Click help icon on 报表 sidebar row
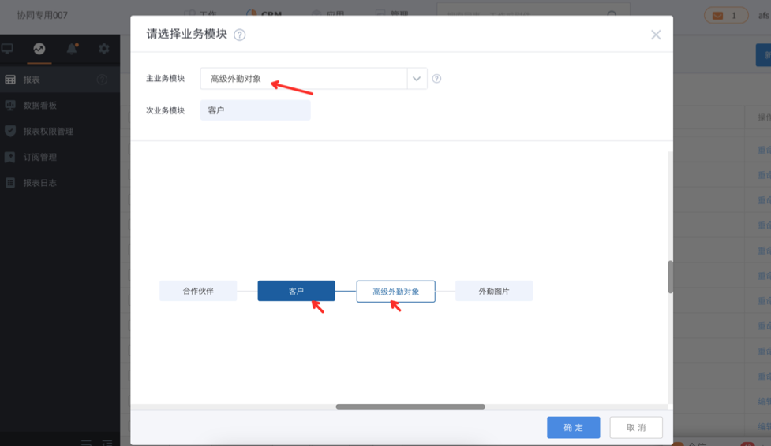771x446 pixels. pyautogui.click(x=103, y=80)
